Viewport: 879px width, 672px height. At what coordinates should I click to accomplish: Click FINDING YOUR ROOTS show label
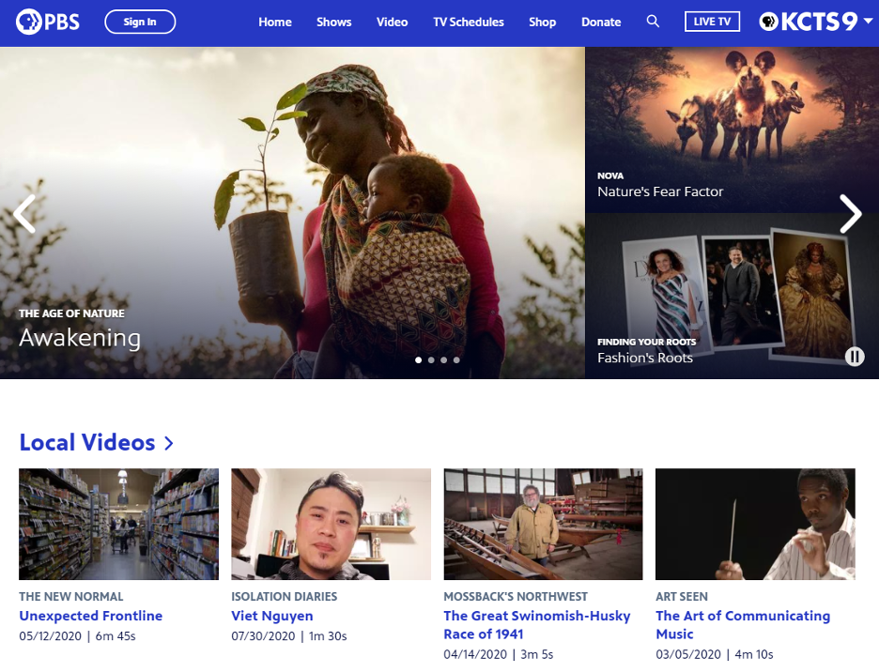click(646, 342)
